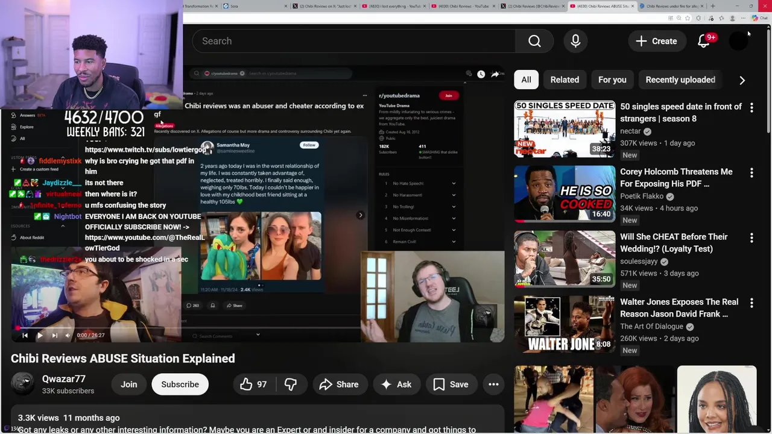Like the video with 97 likes

click(x=253, y=385)
